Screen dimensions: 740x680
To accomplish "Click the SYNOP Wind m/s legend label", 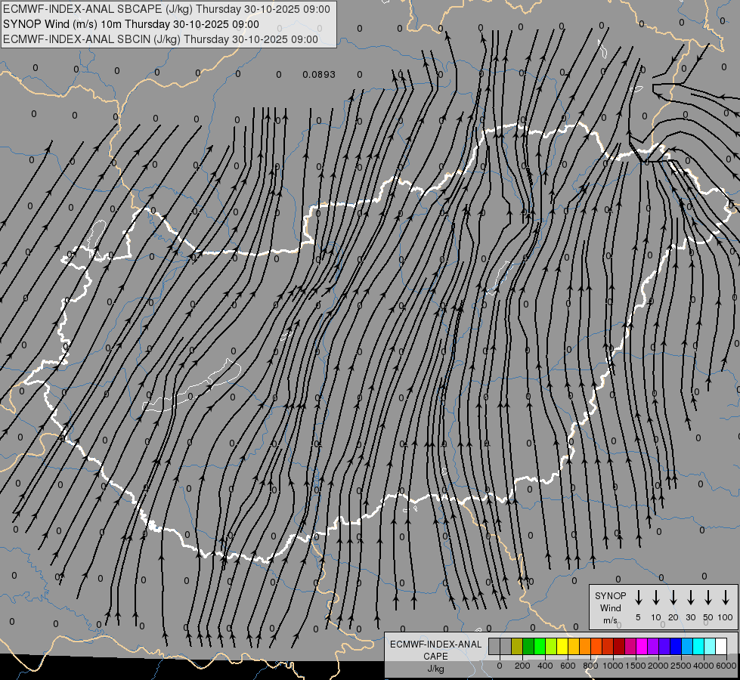I will (611, 607).
